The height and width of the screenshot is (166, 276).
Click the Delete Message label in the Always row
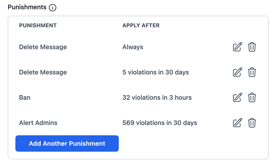coord(43,47)
